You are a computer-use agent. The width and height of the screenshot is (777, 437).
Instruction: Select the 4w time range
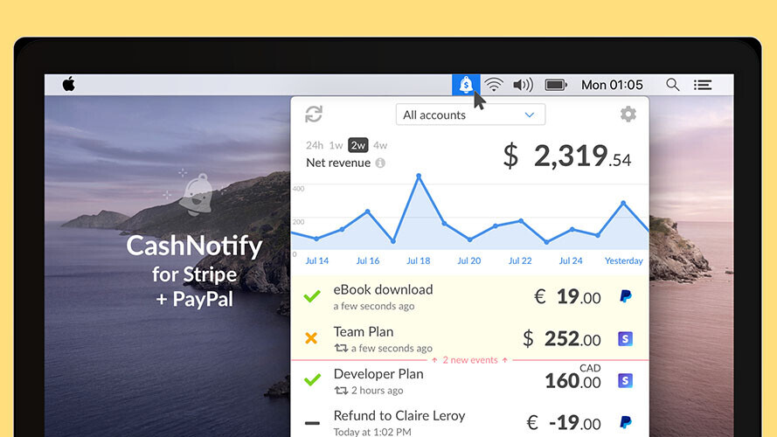click(380, 145)
